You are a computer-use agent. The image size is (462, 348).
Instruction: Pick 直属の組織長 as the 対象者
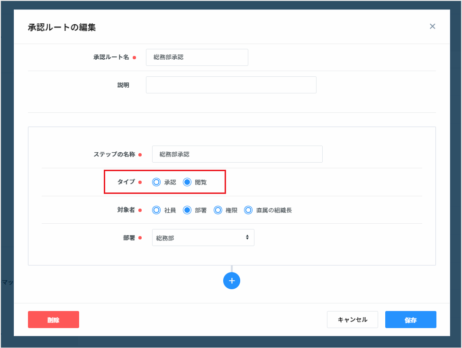click(x=248, y=210)
